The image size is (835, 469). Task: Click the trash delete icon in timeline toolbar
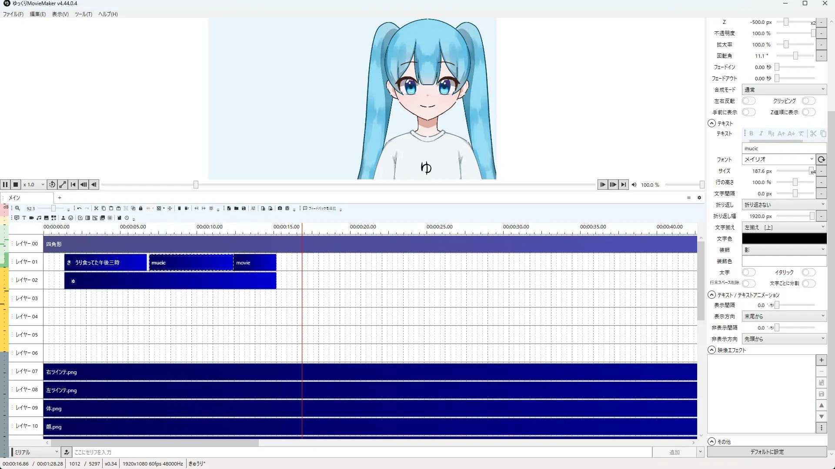pyautogui.click(x=179, y=208)
